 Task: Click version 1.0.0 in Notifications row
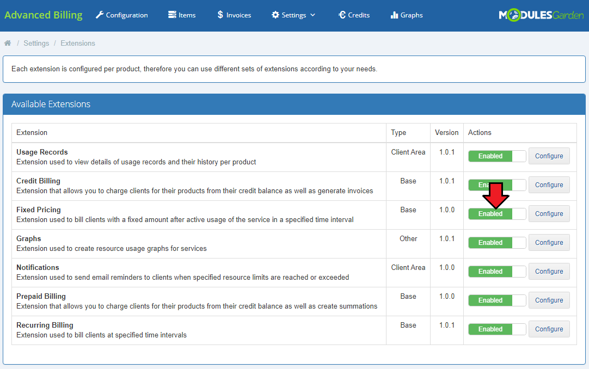[446, 268]
